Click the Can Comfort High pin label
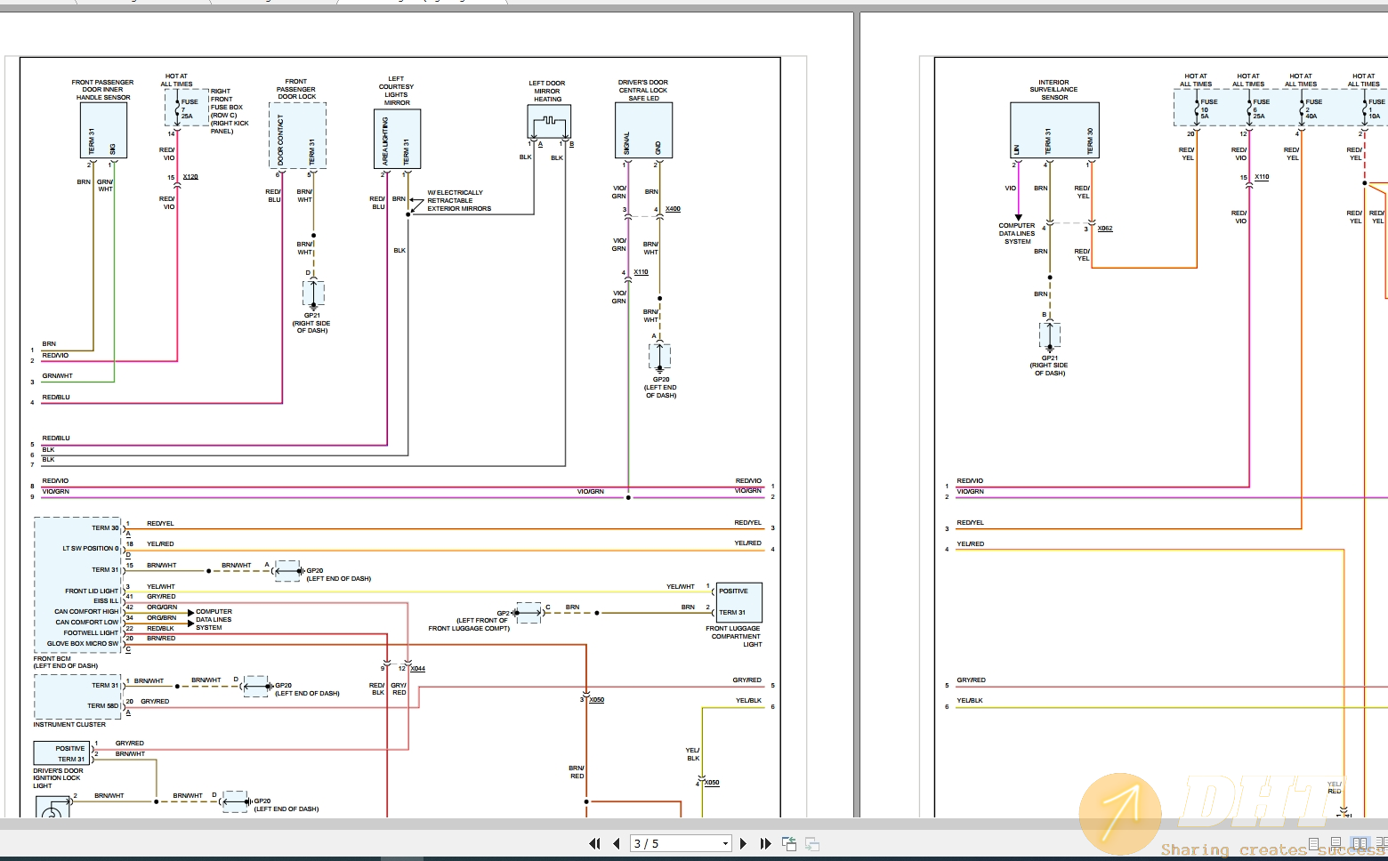Screen dimensions: 1388x861 point(86,612)
